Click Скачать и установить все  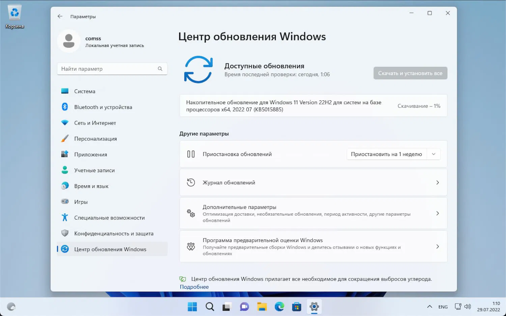(x=410, y=73)
